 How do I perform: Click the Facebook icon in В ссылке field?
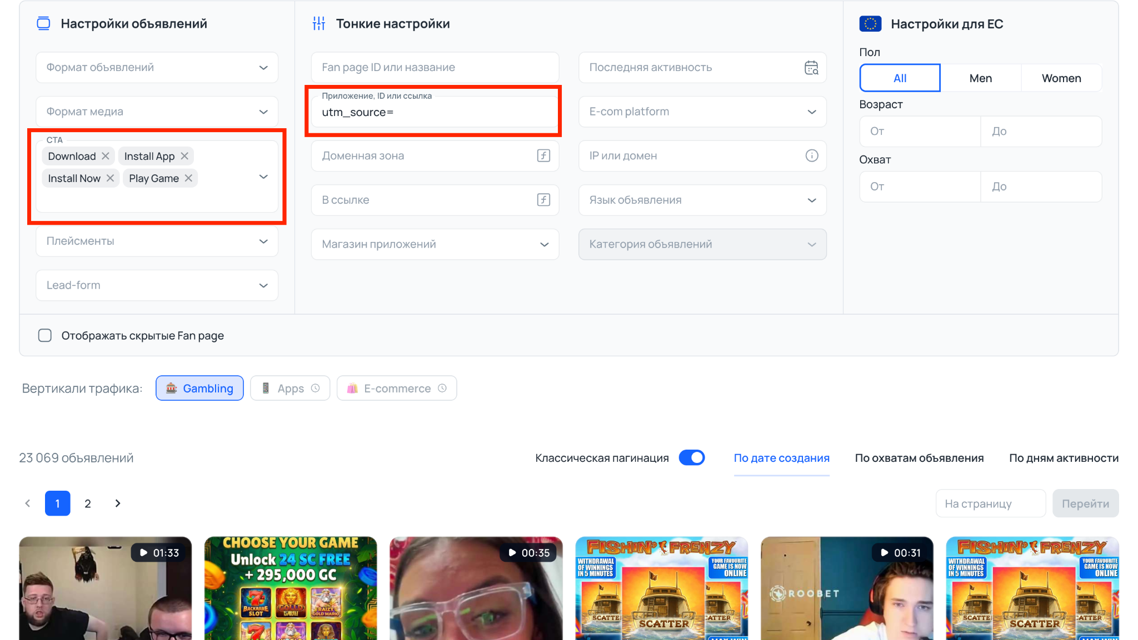point(543,200)
